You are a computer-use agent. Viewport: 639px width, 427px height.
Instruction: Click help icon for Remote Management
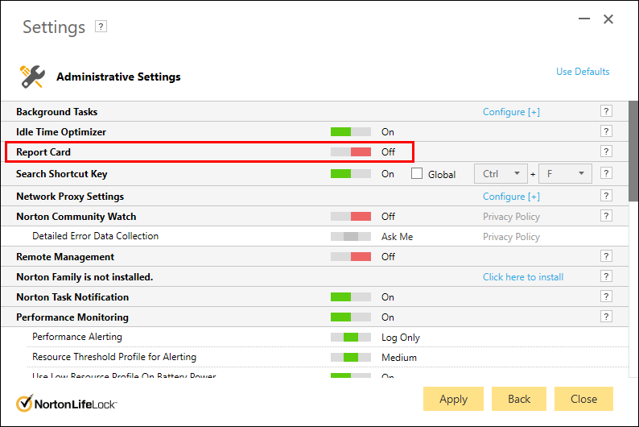(x=606, y=256)
